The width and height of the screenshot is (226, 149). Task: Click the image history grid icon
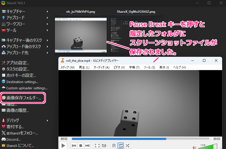click(3, 110)
